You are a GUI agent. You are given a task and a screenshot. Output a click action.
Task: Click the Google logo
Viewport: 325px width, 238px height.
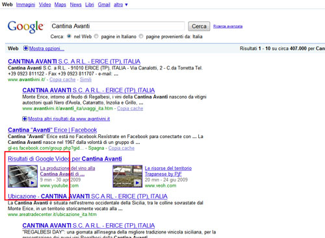coord(26,27)
